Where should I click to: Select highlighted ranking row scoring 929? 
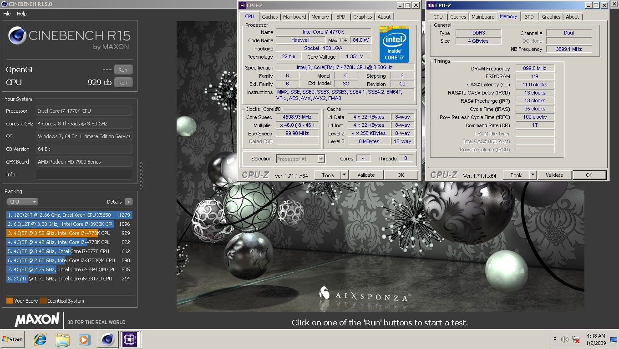[69, 233]
